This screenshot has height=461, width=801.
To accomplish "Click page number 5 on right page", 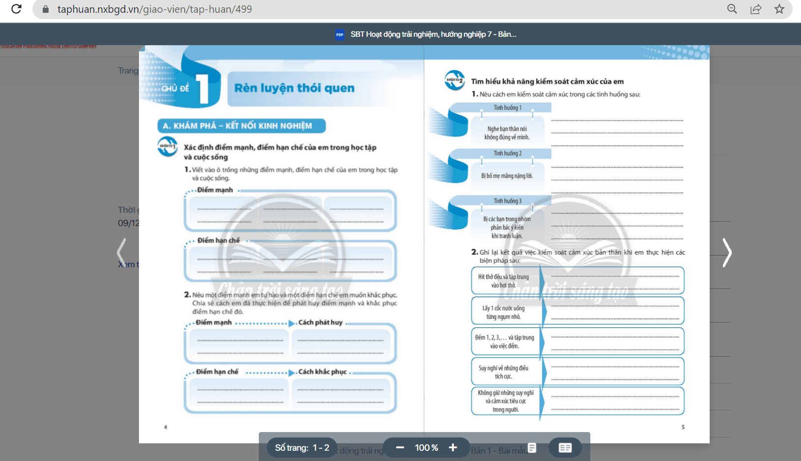I will pos(683,427).
